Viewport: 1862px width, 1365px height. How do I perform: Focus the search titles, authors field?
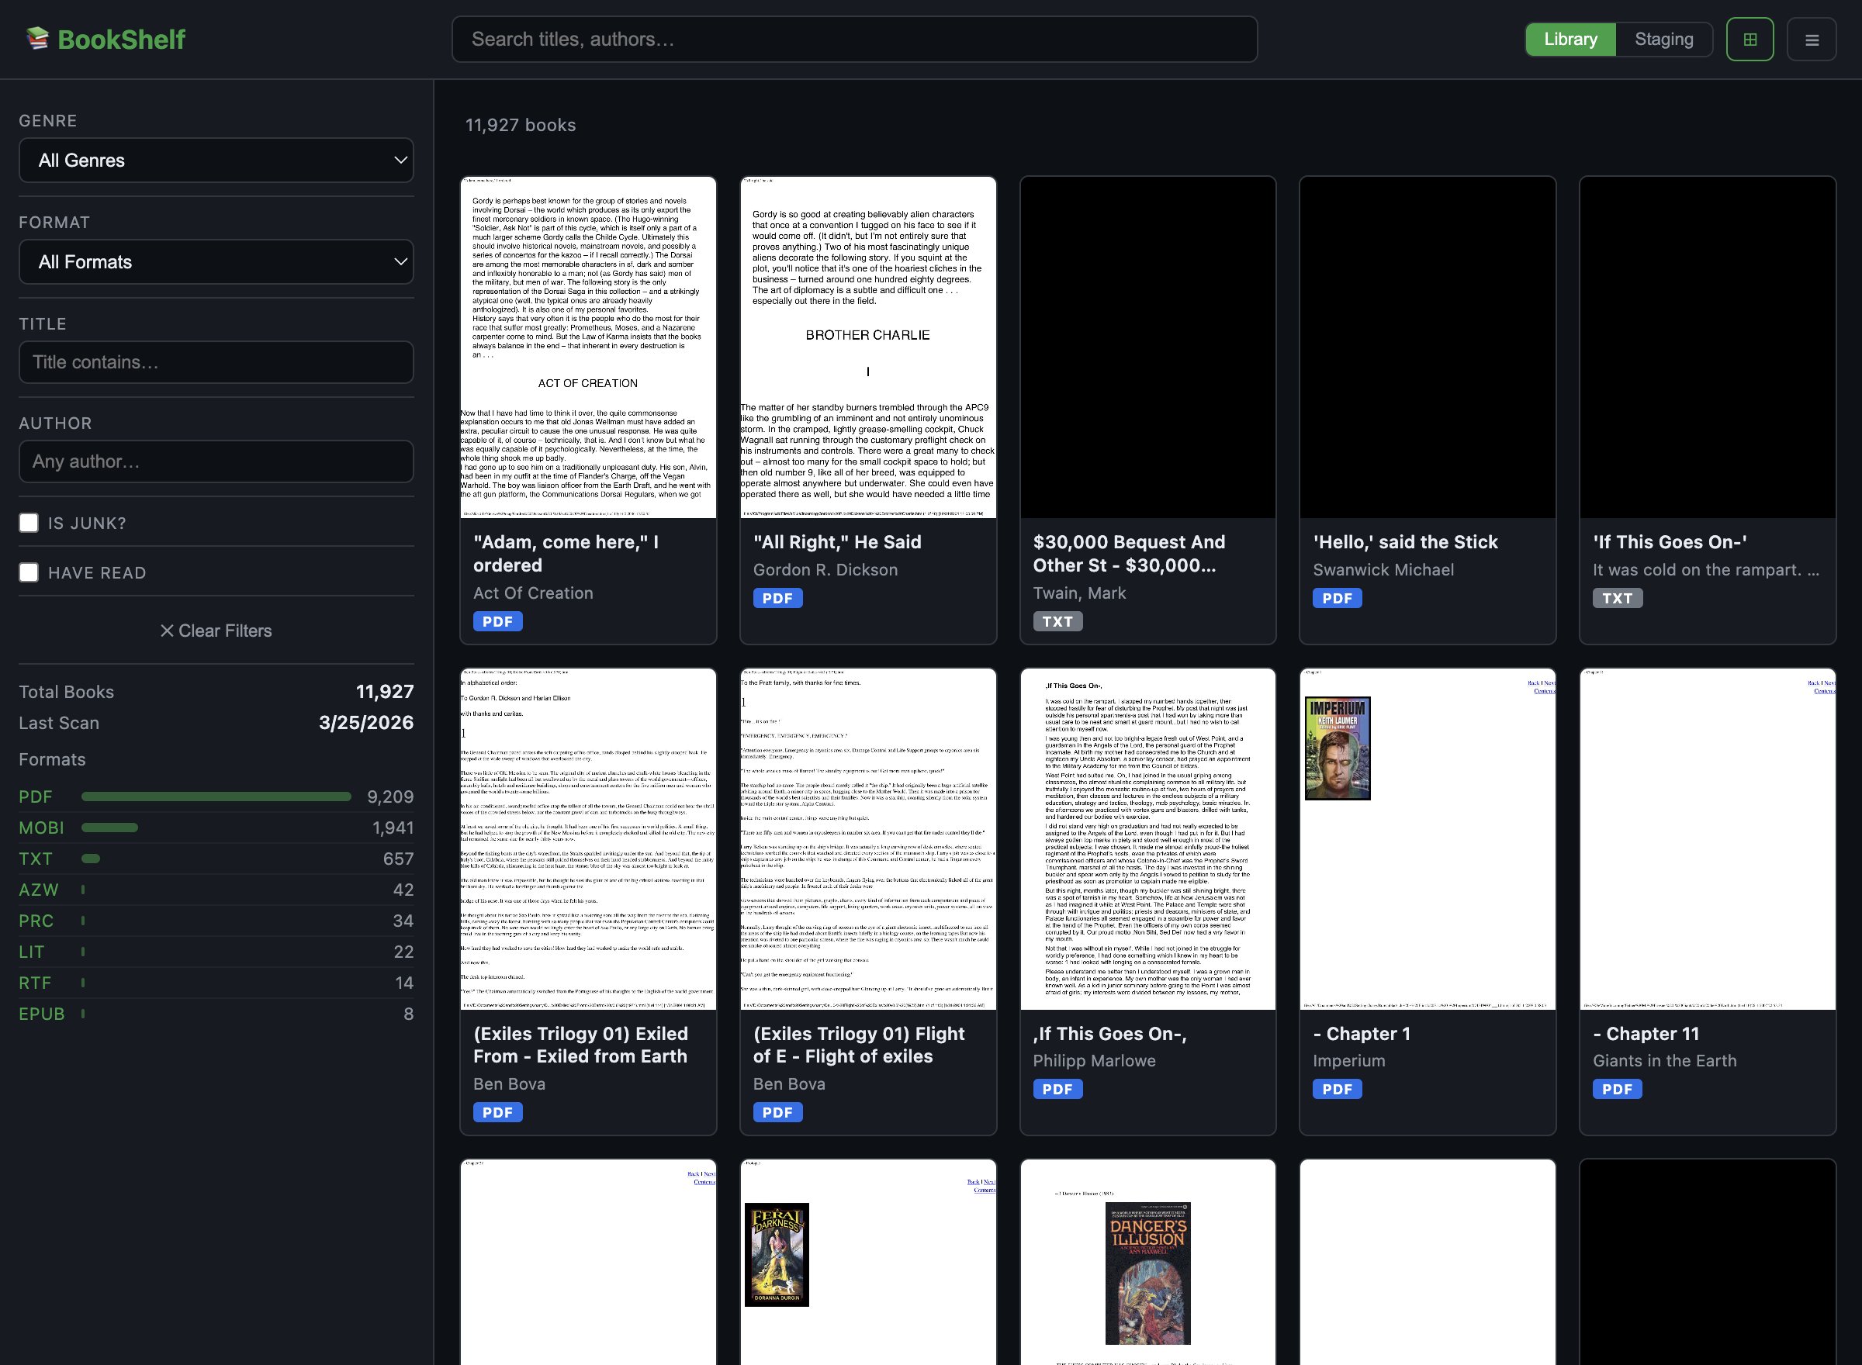click(853, 40)
